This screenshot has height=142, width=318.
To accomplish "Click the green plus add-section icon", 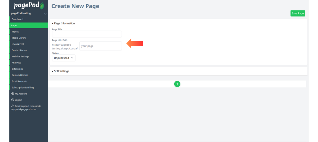I will click(177, 84).
